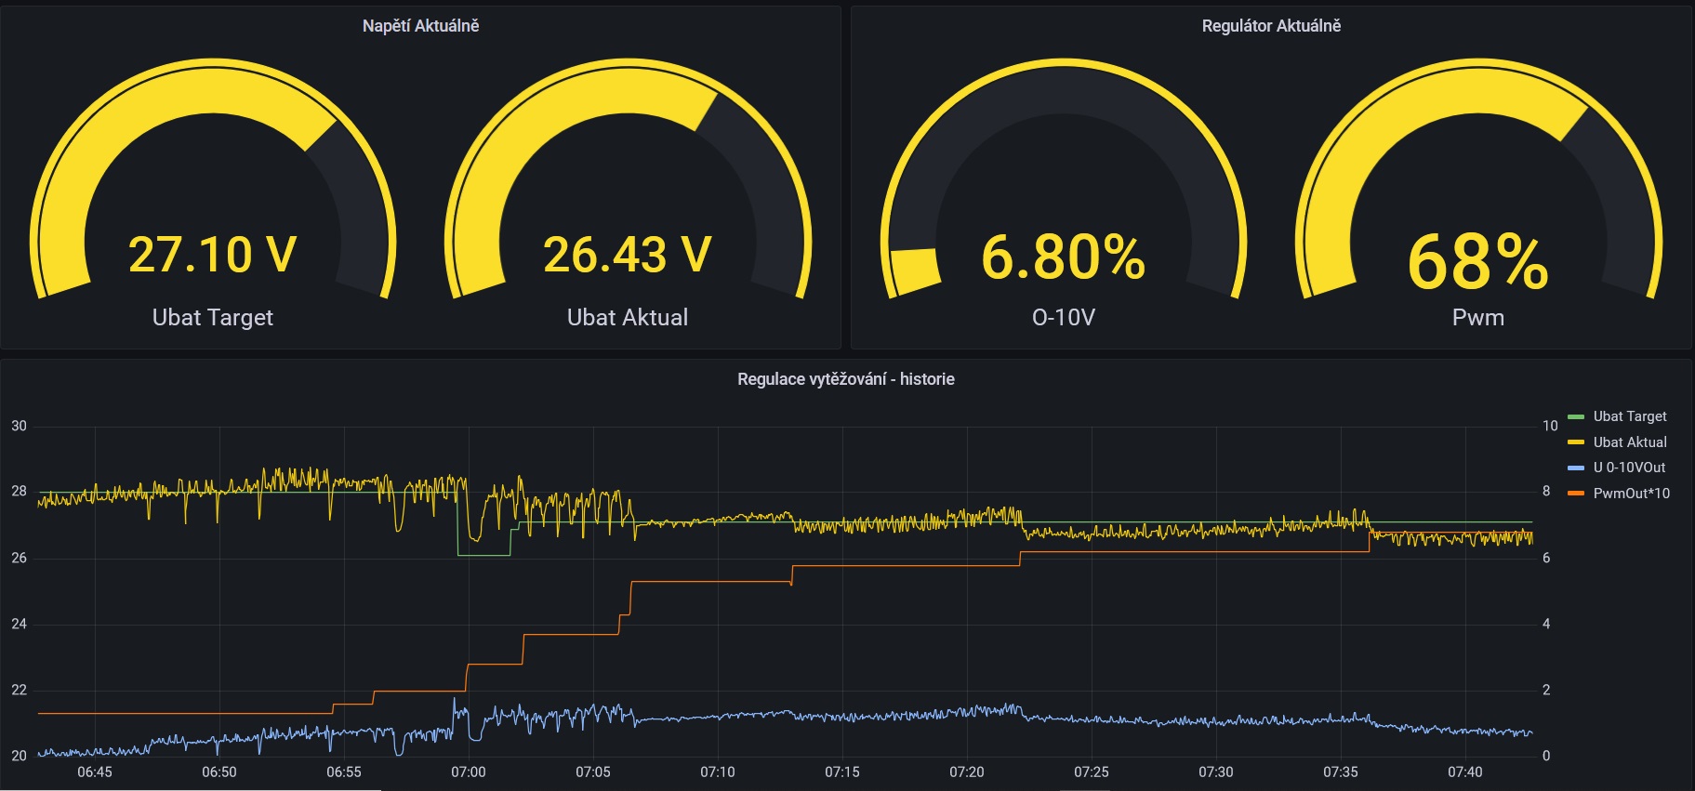Click the 07:40 time axis label

pyautogui.click(x=1465, y=772)
